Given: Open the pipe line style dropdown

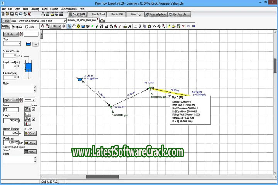Looking at the screenshot, I should click(29, 100).
